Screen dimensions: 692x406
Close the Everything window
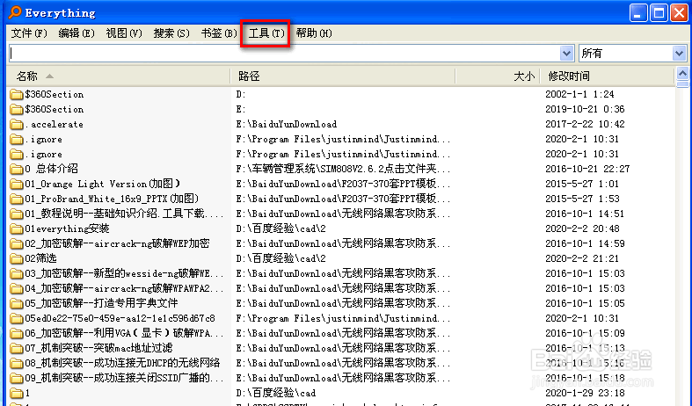point(679,13)
